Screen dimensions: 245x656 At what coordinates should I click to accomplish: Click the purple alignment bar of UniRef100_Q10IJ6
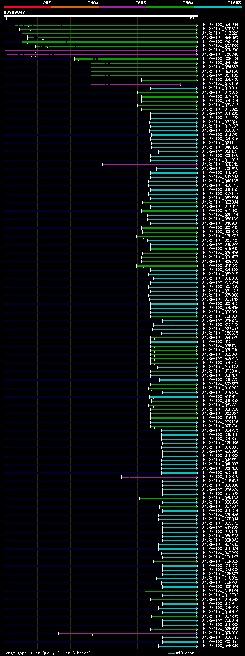[136, 84]
